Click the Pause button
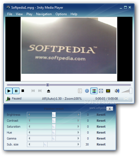The height and width of the screenshot is (156, 140). coord(16,91)
